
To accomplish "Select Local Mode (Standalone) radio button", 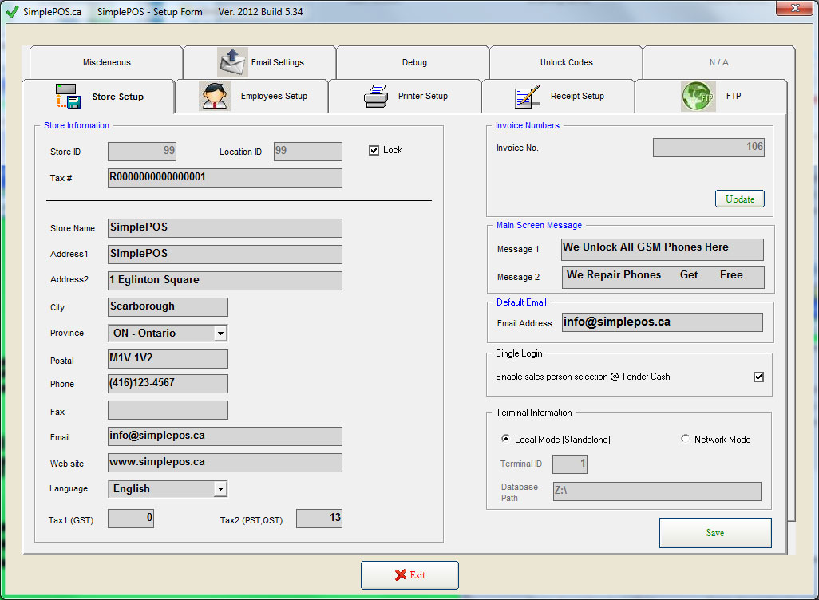I will coord(505,439).
